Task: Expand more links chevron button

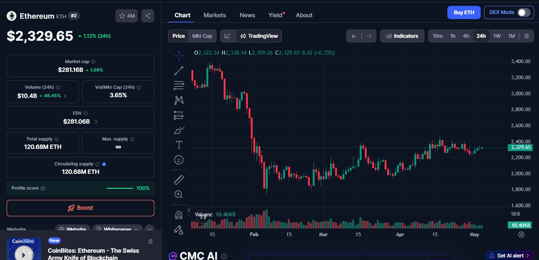Action: (x=149, y=230)
